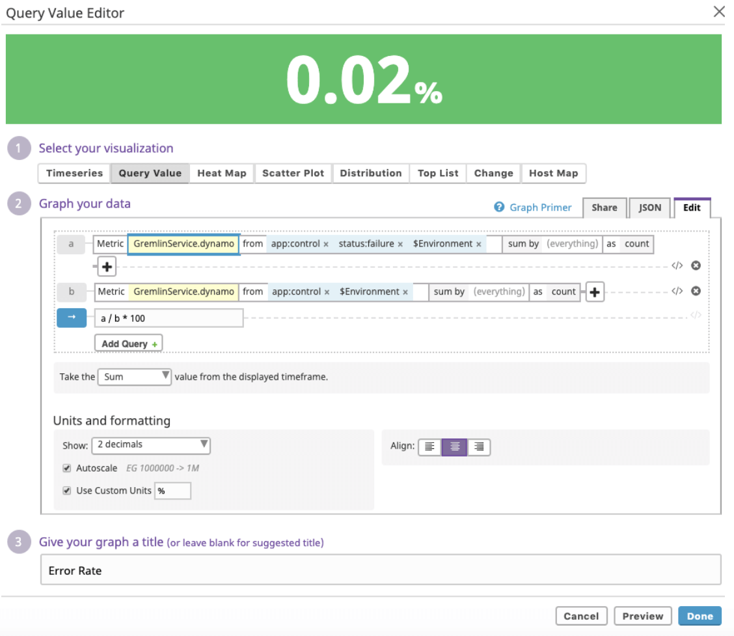Image resolution: width=734 pixels, height=636 pixels.
Task: Click the Preview button
Action: pos(643,616)
